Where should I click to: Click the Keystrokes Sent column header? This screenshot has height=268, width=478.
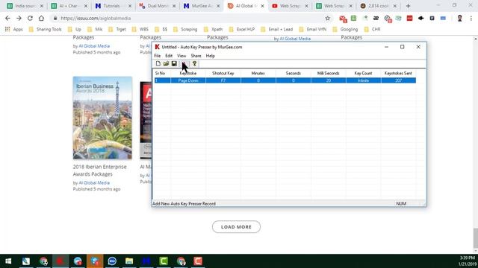click(x=398, y=73)
